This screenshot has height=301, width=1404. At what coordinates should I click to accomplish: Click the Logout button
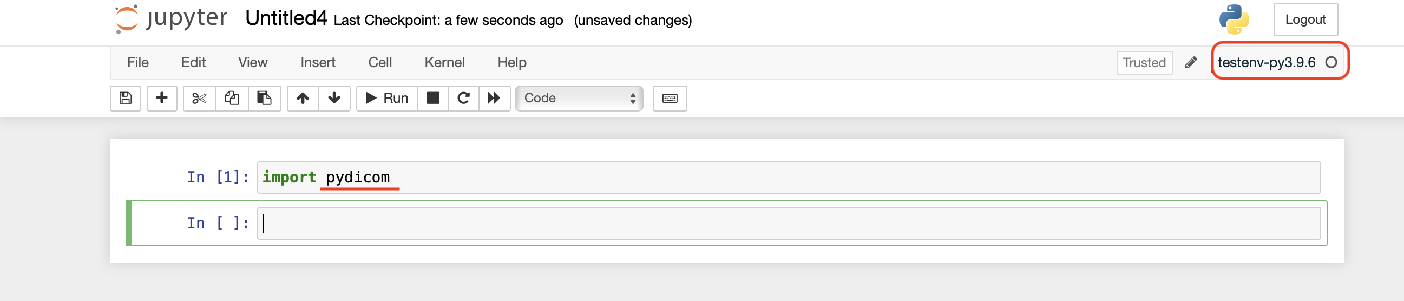(1305, 19)
